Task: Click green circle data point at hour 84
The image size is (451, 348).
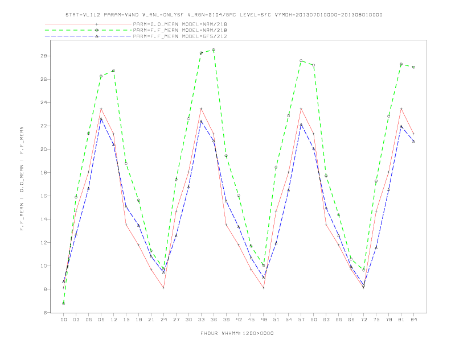Action: click(x=413, y=67)
